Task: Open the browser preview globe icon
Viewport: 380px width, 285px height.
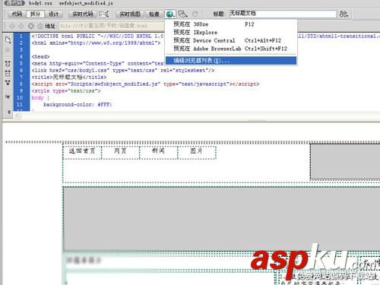Action: click(x=170, y=14)
